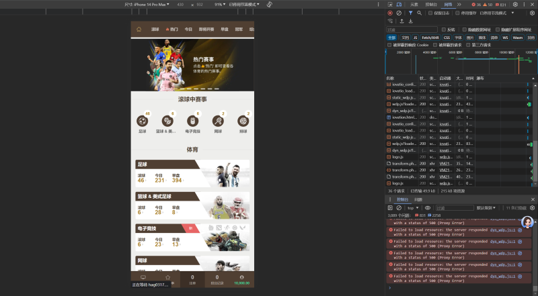The image size is (538, 296).
Task: Enable the 保留日志 checkbox
Action: point(431,13)
